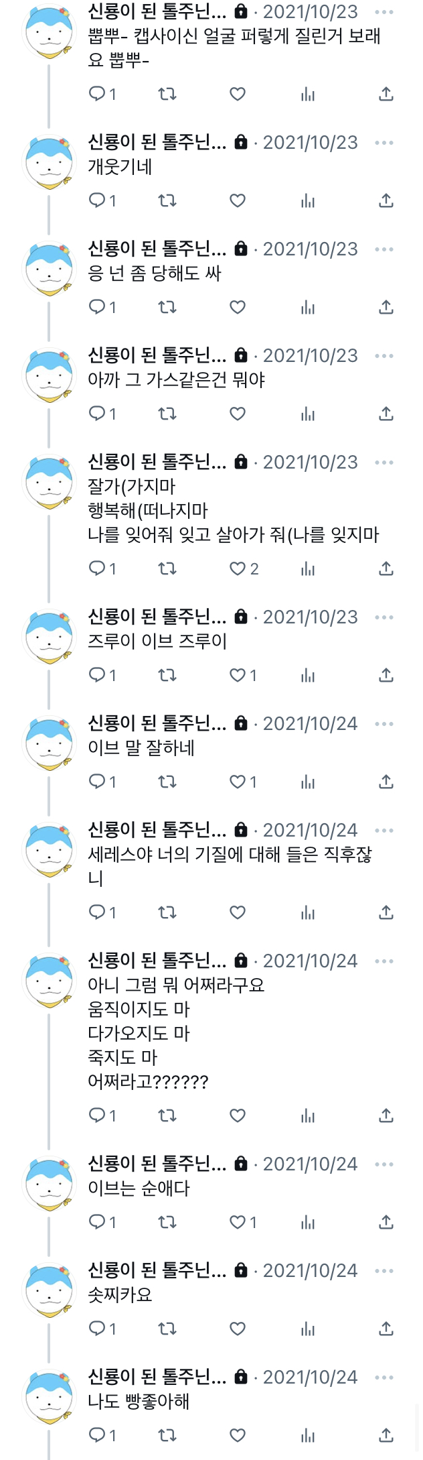The width and height of the screenshot is (423, 1460).
Task: Retweet the '세레스야 너의 기질에' tweet
Action: (x=167, y=912)
